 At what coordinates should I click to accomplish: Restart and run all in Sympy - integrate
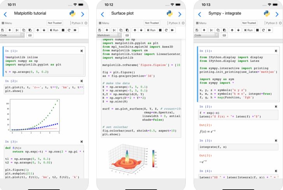(x=269, y=30)
